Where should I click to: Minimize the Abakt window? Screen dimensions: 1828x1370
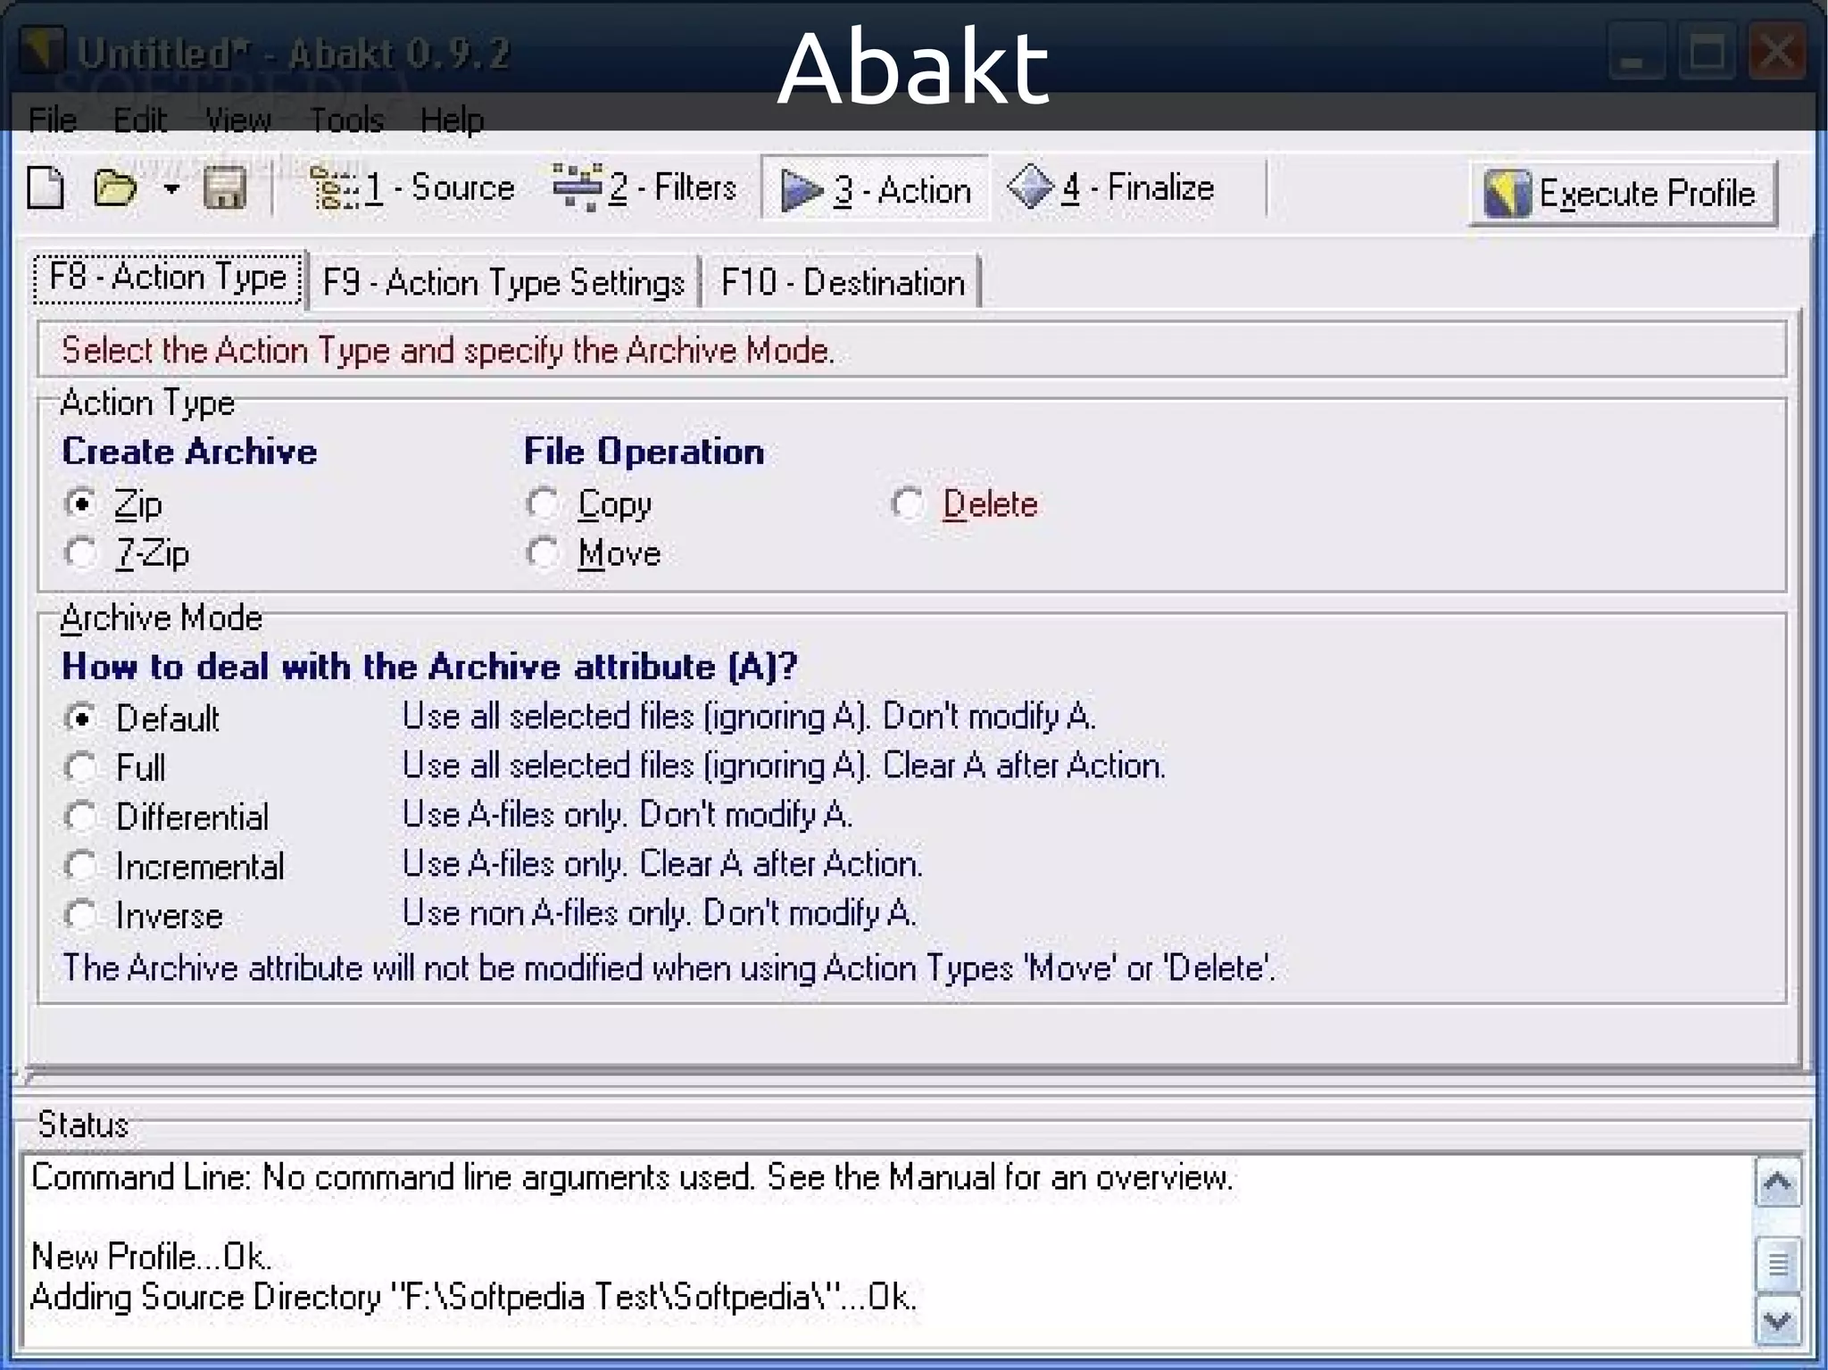coord(1636,53)
